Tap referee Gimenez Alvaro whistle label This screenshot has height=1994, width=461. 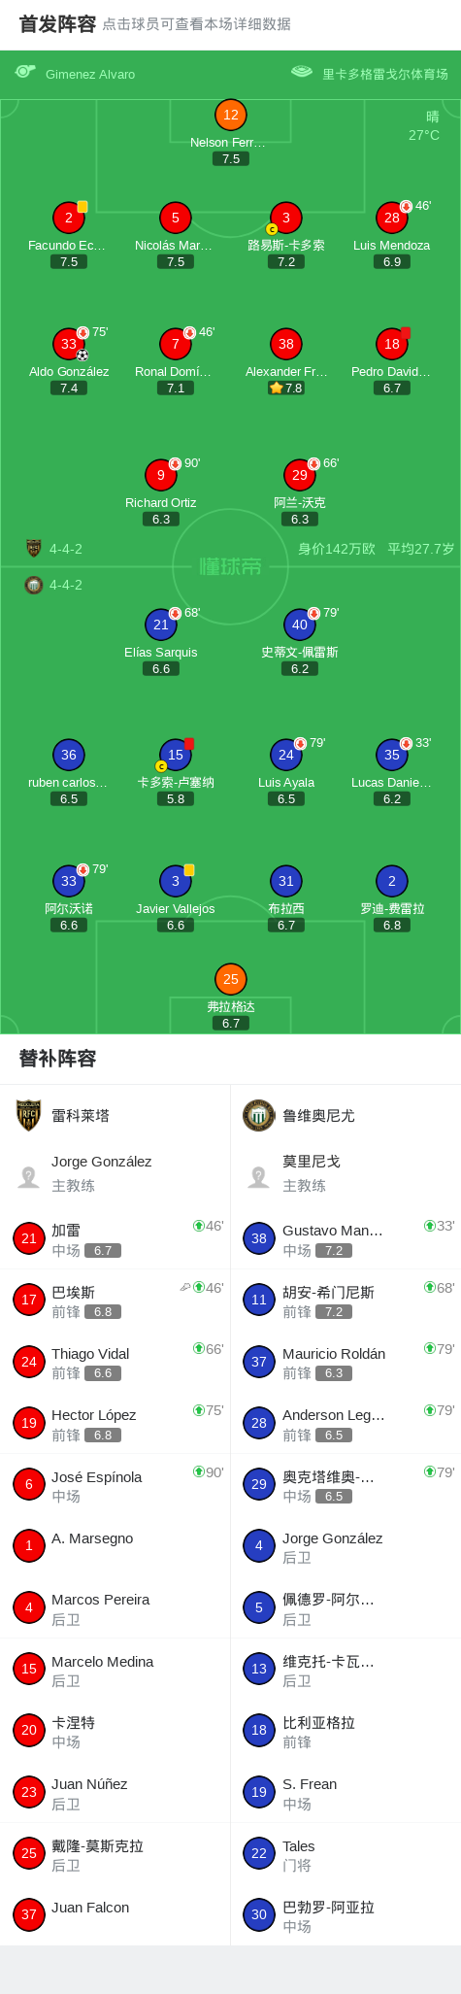click(76, 74)
